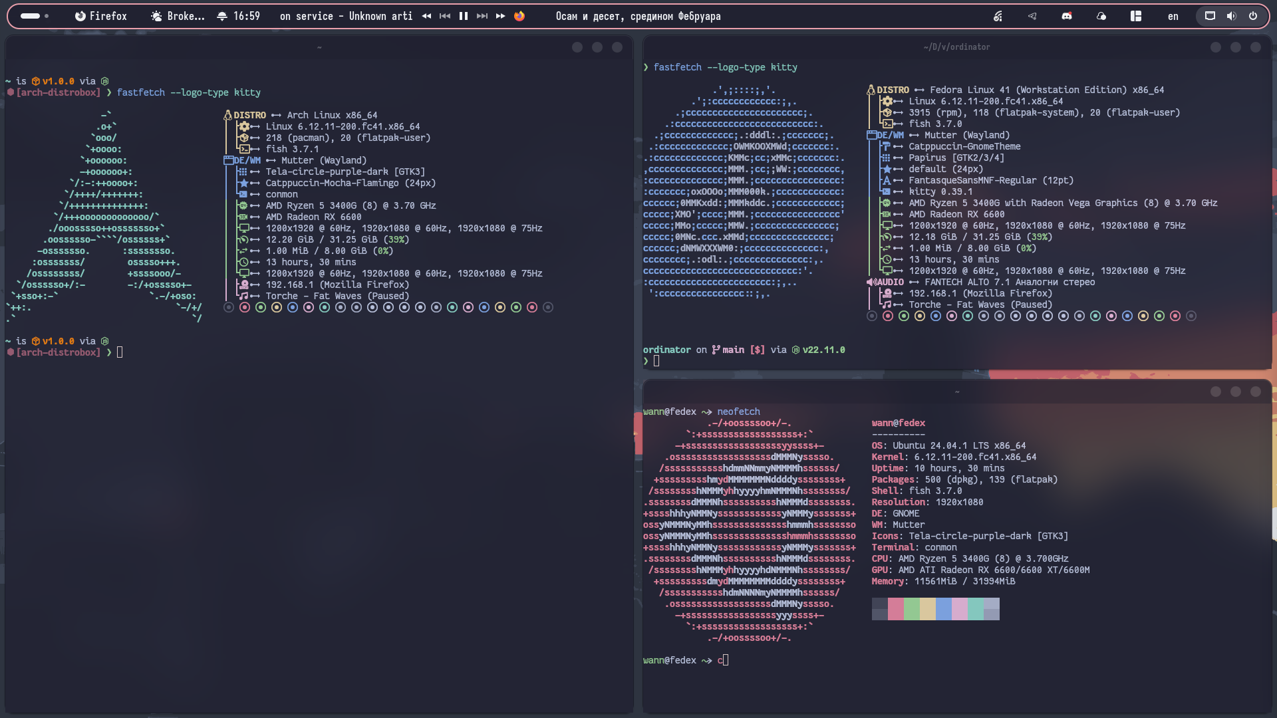Click 'Mutter (Wayland)' in left terminal
The image size is (1277, 718).
(x=324, y=160)
